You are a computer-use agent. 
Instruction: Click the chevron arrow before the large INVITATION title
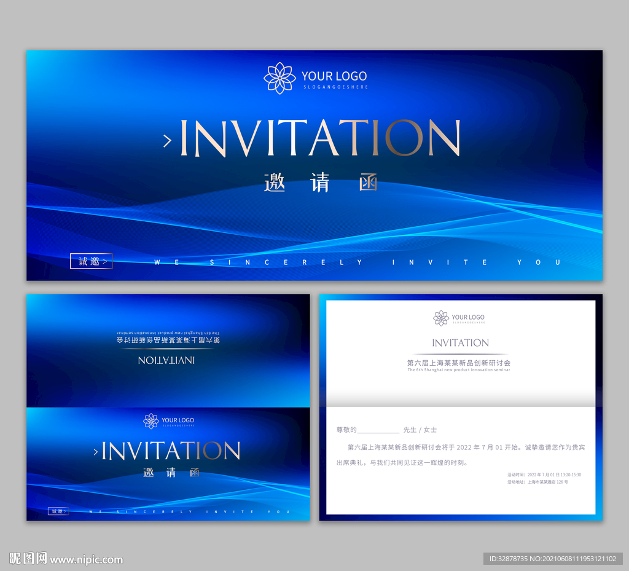point(168,141)
